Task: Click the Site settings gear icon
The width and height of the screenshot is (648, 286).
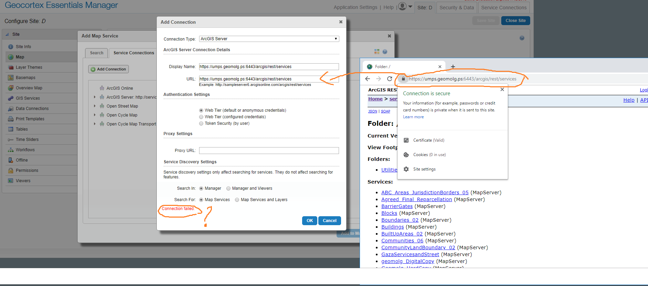Action: [406, 169]
